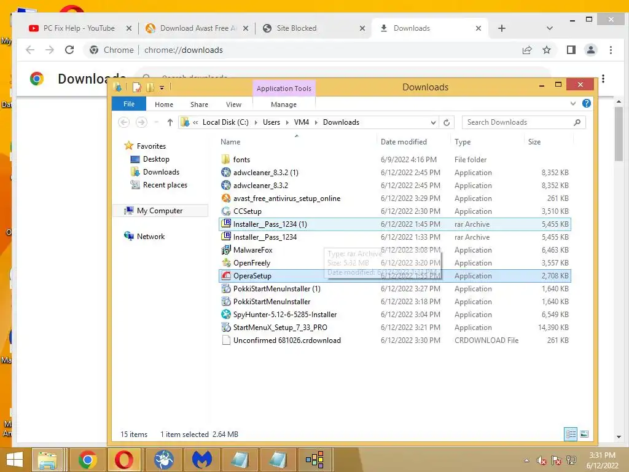The width and height of the screenshot is (629, 472).
Task: Select the Installer__Pass_1234 file name
Action: [x=265, y=237]
